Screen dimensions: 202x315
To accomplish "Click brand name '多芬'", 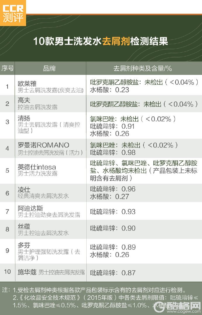I will tap(24, 245).
